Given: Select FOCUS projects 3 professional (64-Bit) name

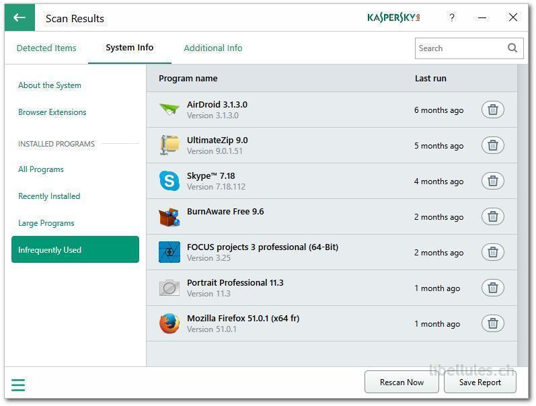Looking at the screenshot, I should (262, 247).
